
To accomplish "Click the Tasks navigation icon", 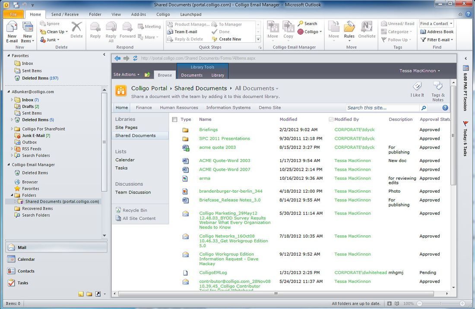I will (11, 283).
